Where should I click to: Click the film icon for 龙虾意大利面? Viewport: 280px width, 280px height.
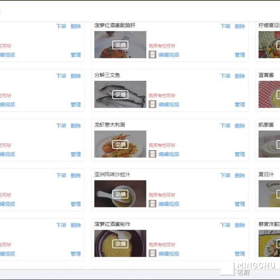pos(152,154)
